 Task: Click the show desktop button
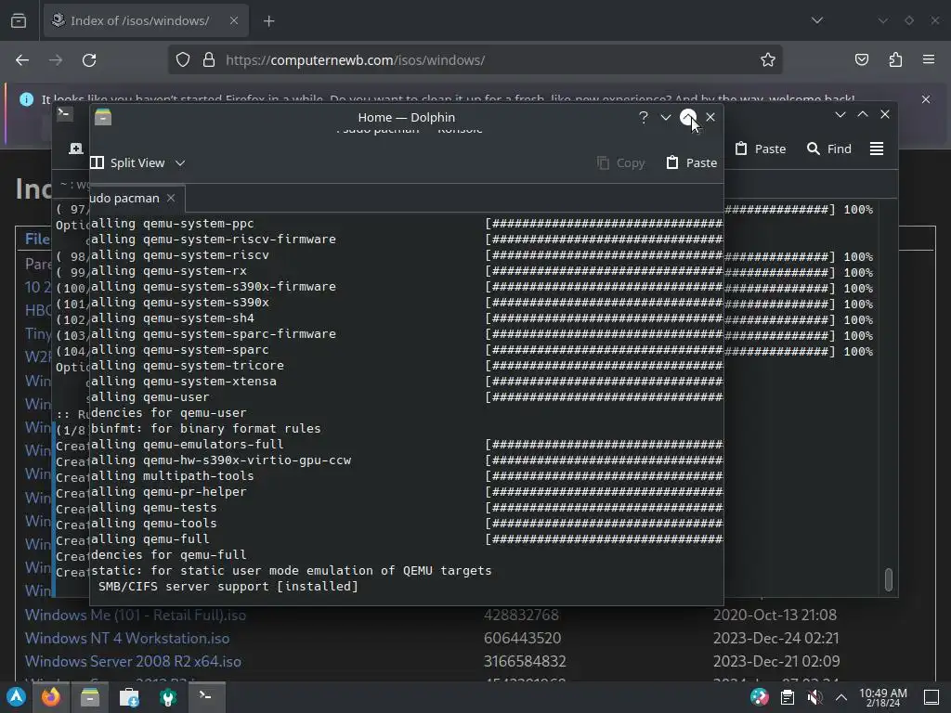[x=931, y=697]
